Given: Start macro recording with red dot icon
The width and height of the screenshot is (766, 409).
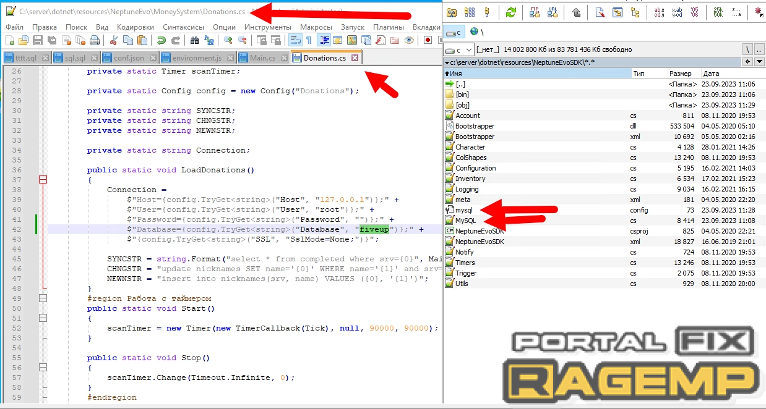Looking at the screenshot, I should (x=428, y=40).
